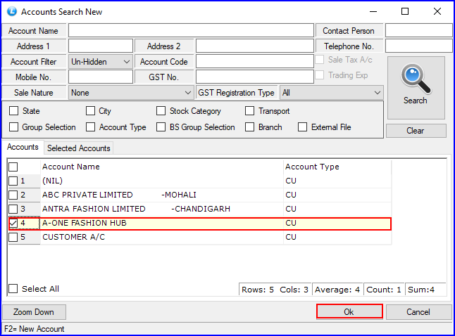Enable the State filter checkbox
Image resolution: width=455 pixels, height=336 pixels.
click(x=14, y=111)
